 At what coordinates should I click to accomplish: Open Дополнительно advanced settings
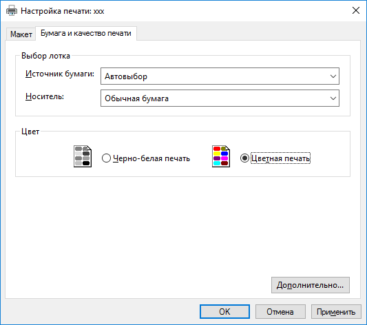click(x=311, y=285)
